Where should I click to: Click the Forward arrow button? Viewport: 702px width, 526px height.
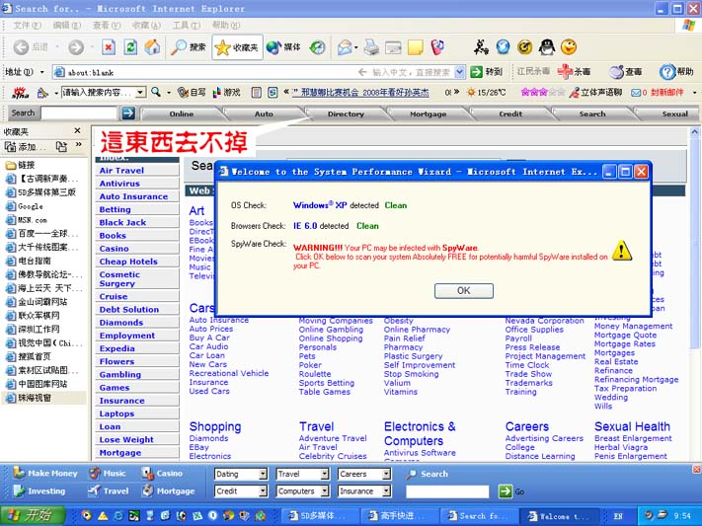click(x=76, y=47)
